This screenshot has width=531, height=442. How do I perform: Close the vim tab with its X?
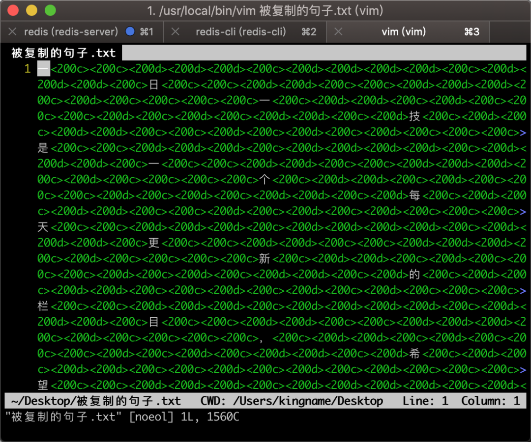pyautogui.click(x=338, y=32)
